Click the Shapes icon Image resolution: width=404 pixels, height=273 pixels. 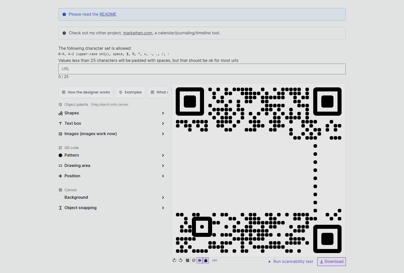click(x=60, y=113)
